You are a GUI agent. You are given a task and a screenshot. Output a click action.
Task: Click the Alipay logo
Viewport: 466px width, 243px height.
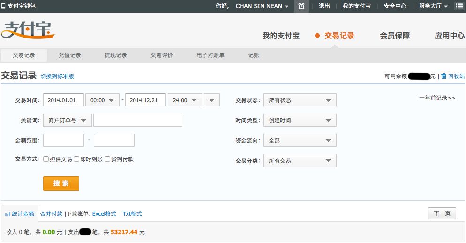tap(28, 30)
